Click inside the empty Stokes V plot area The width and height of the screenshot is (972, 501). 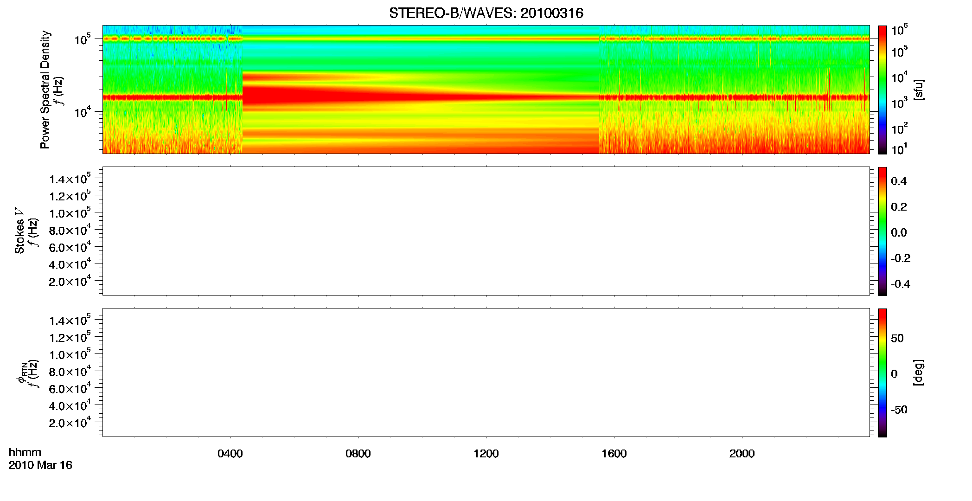486,231
